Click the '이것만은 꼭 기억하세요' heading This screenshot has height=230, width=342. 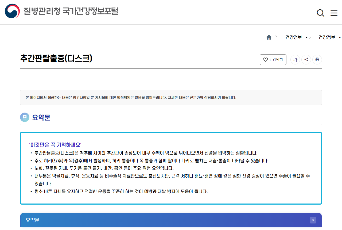[55, 145]
